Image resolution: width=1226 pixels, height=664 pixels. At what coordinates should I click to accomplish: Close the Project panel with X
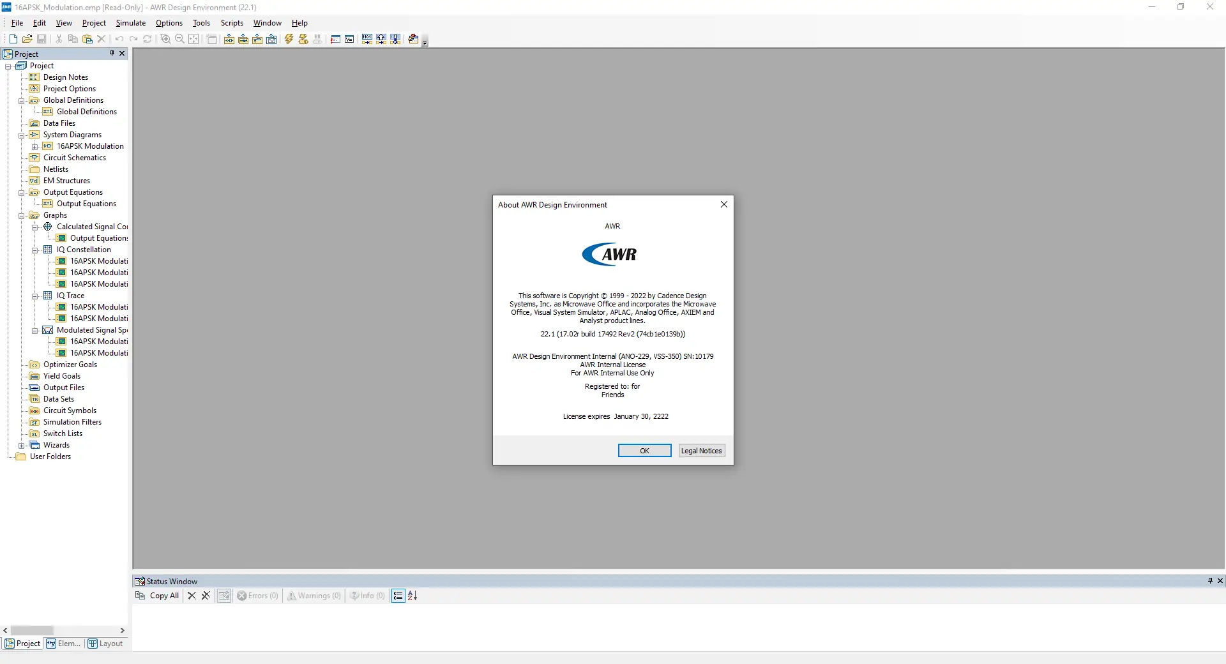click(x=122, y=54)
